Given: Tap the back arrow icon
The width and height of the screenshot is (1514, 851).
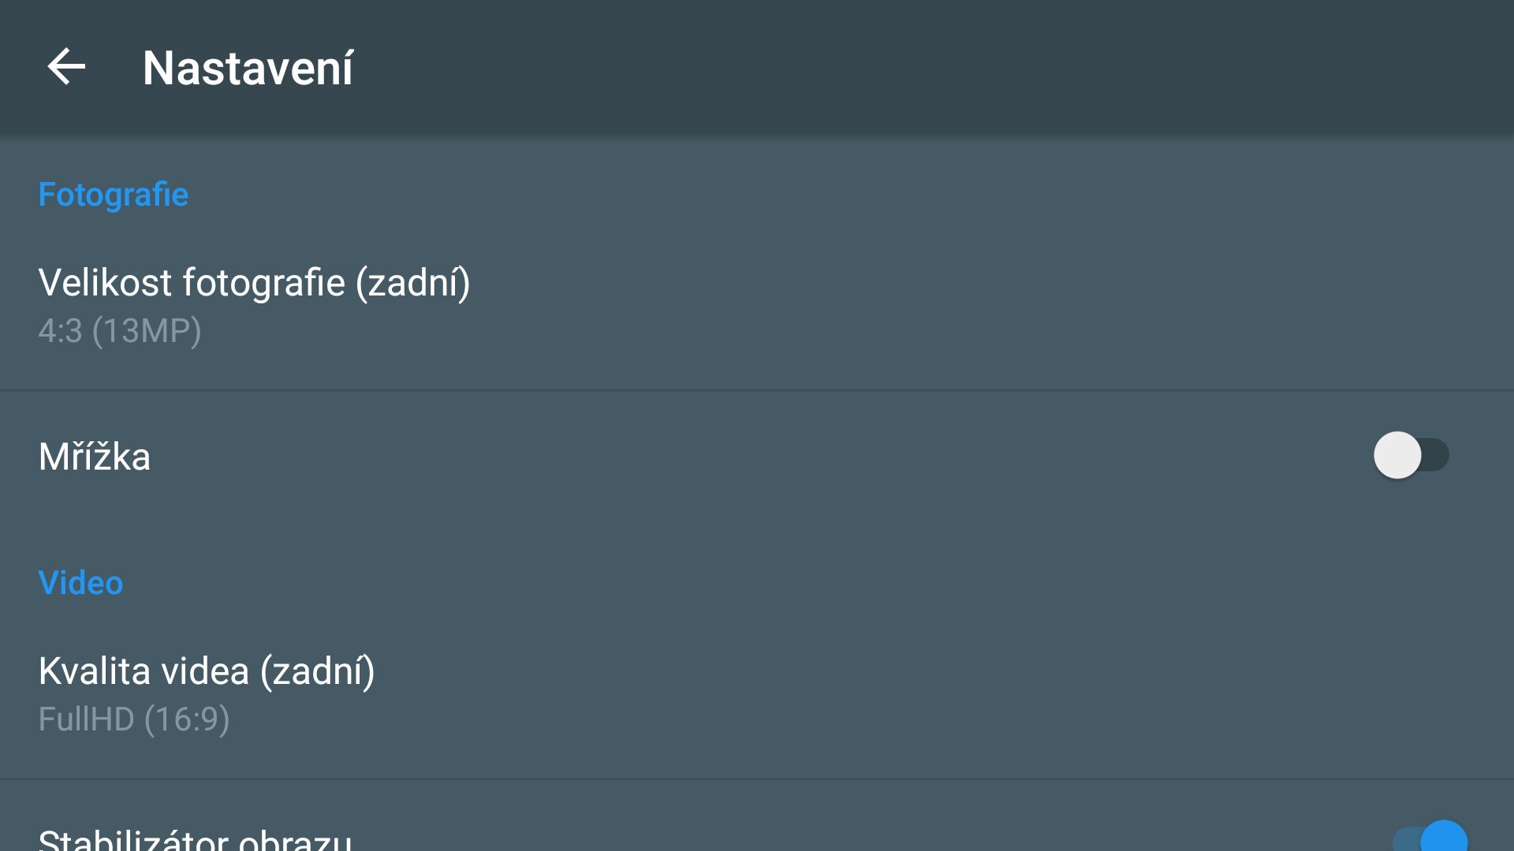Looking at the screenshot, I should [66, 67].
